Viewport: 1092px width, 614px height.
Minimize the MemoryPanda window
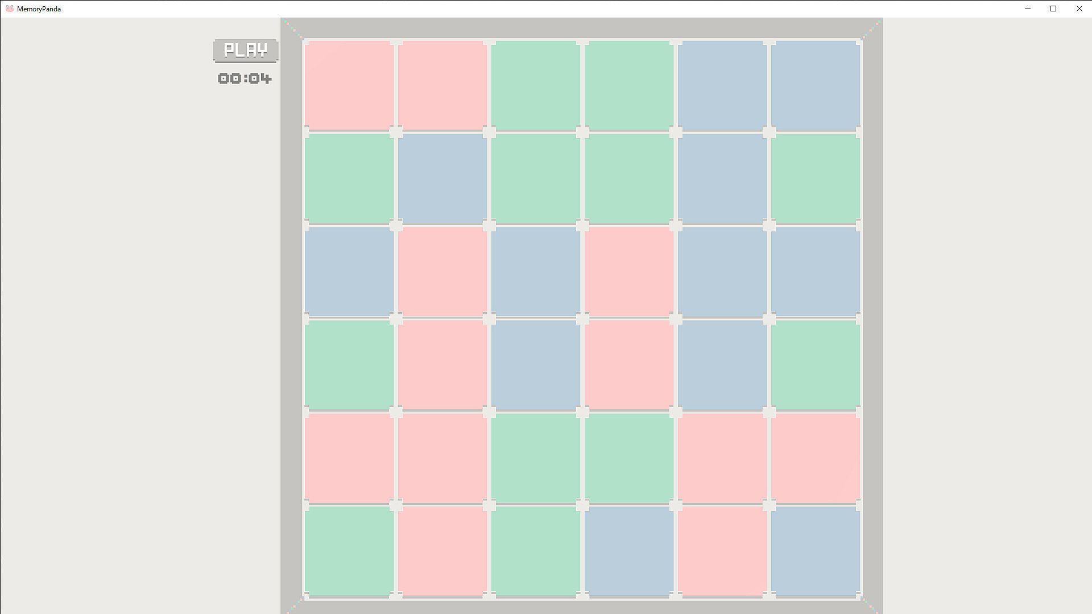click(1027, 9)
